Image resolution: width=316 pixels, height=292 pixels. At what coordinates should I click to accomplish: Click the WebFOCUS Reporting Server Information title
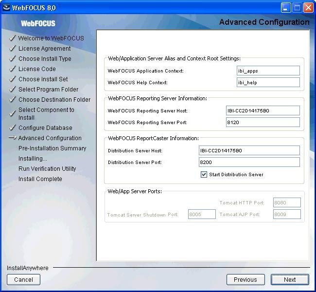pyautogui.click(x=158, y=98)
